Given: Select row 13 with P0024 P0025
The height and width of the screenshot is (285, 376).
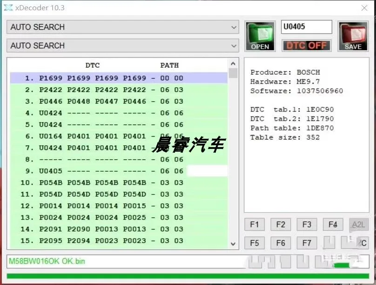Looking at the screenshot, I should pyautogui.click(x=119, y=217).
